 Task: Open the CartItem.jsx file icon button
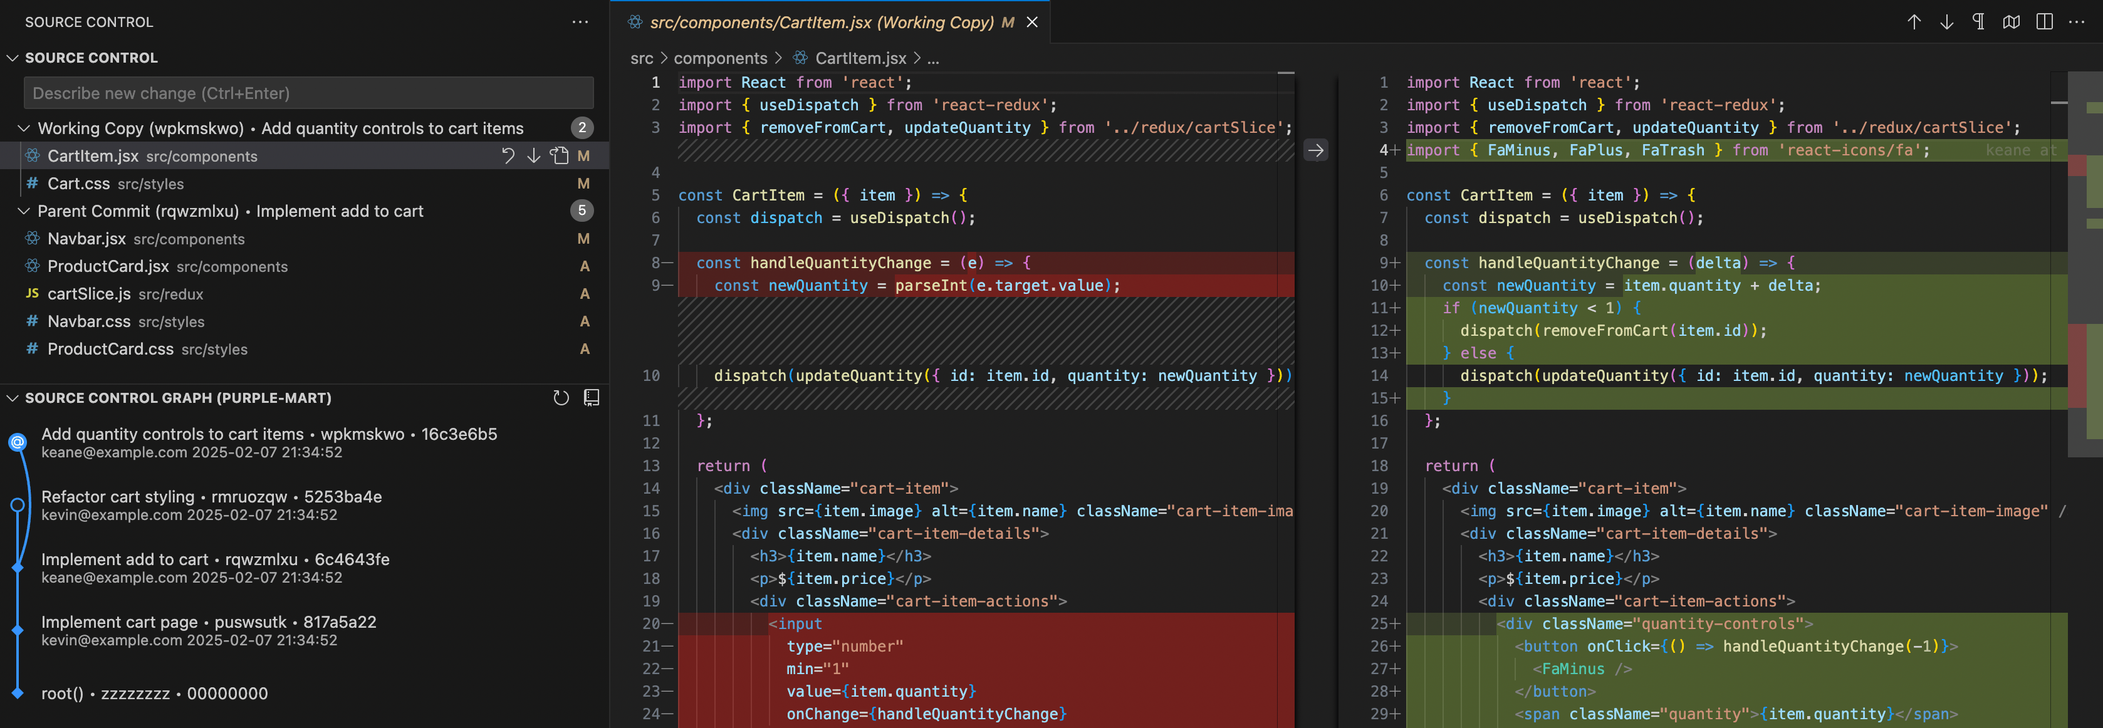[x=559, y=156]
